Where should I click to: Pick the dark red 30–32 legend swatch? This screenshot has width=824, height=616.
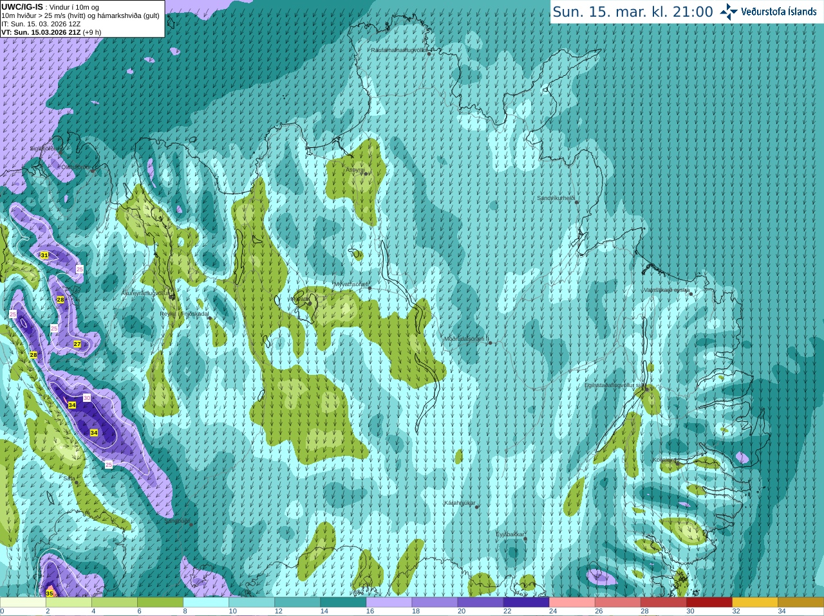(x=709, y=602)
